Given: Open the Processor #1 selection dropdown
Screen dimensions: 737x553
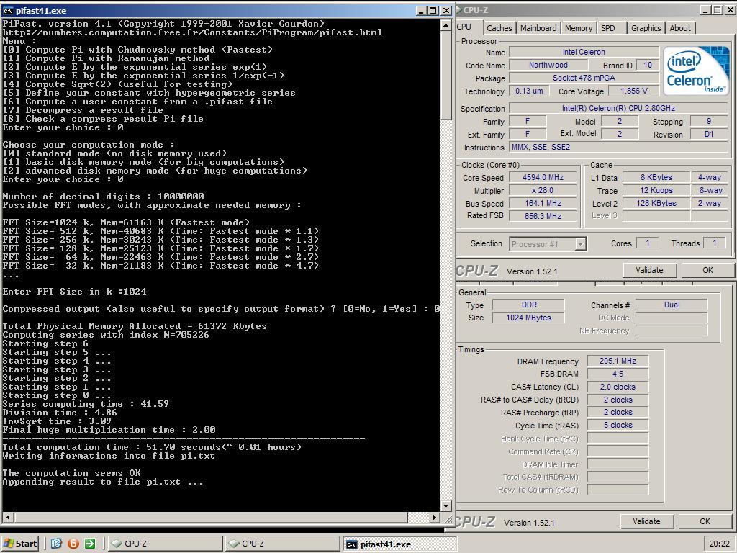Looking at the screenshot, I should click(581, 244).
